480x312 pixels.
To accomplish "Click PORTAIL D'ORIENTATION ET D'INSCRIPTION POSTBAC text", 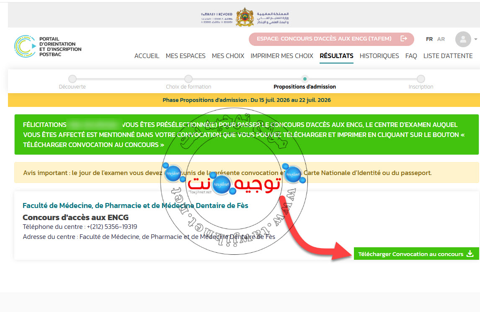I will pyautogui.click(x=60, y=47).
